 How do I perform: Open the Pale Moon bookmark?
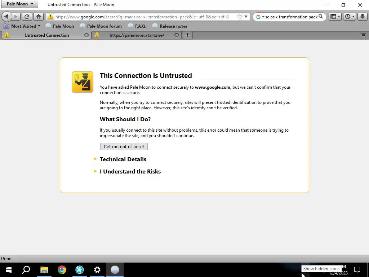tap(60, 26)
